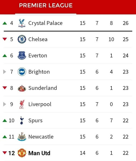Click the green up arrow beside Spurs
Image resolution: width=136 pixels, height=161 pixels.
[x=5, y=120]
